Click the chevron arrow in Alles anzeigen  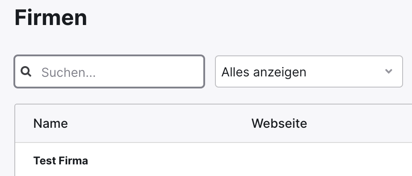(x=388, y=71)
